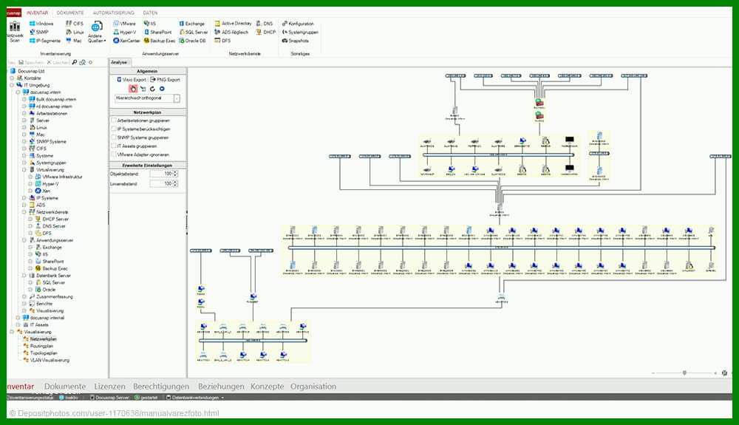
Task: Open SharePoint inventory in ribbon
Action: [x=158, y=32]
